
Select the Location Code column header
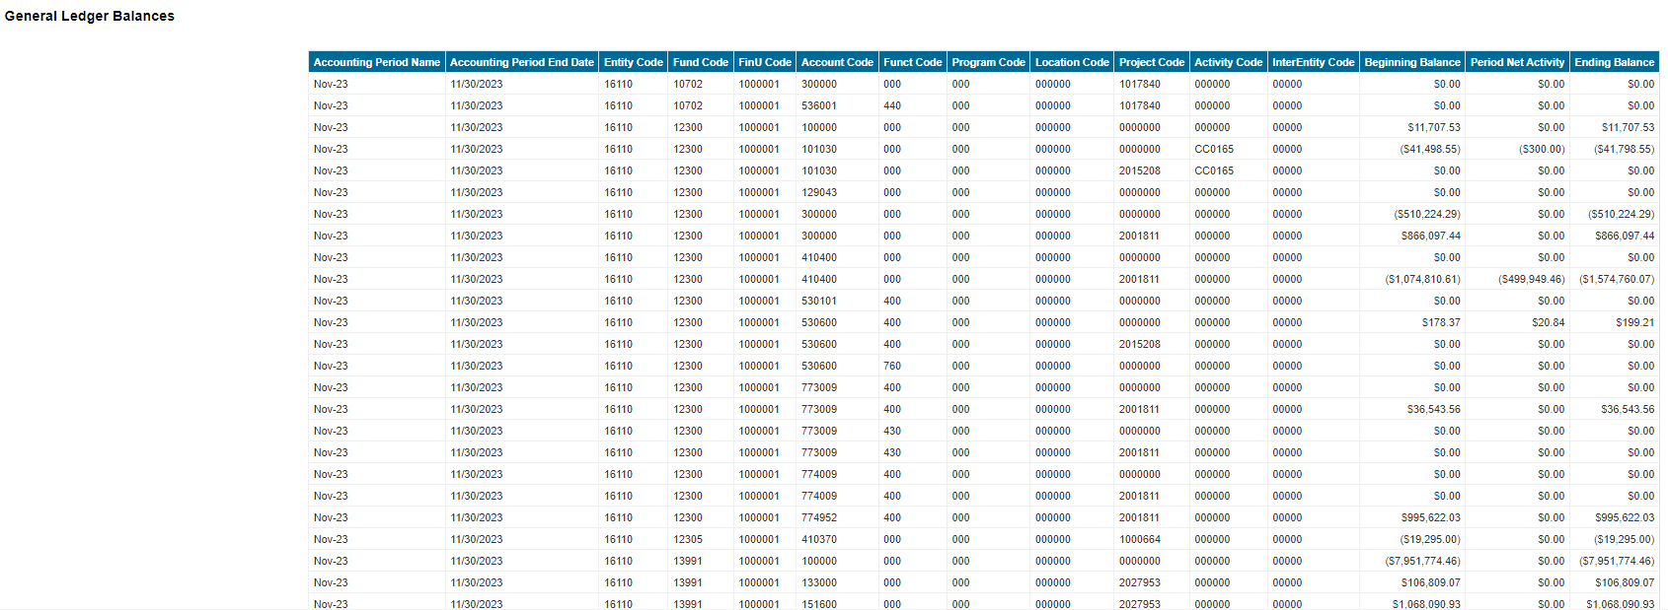click(1072, 62)
